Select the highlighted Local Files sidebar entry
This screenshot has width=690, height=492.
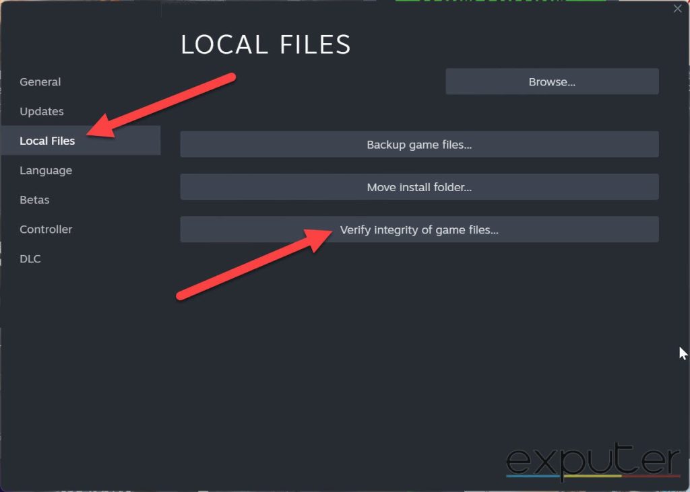click(47, 141)
